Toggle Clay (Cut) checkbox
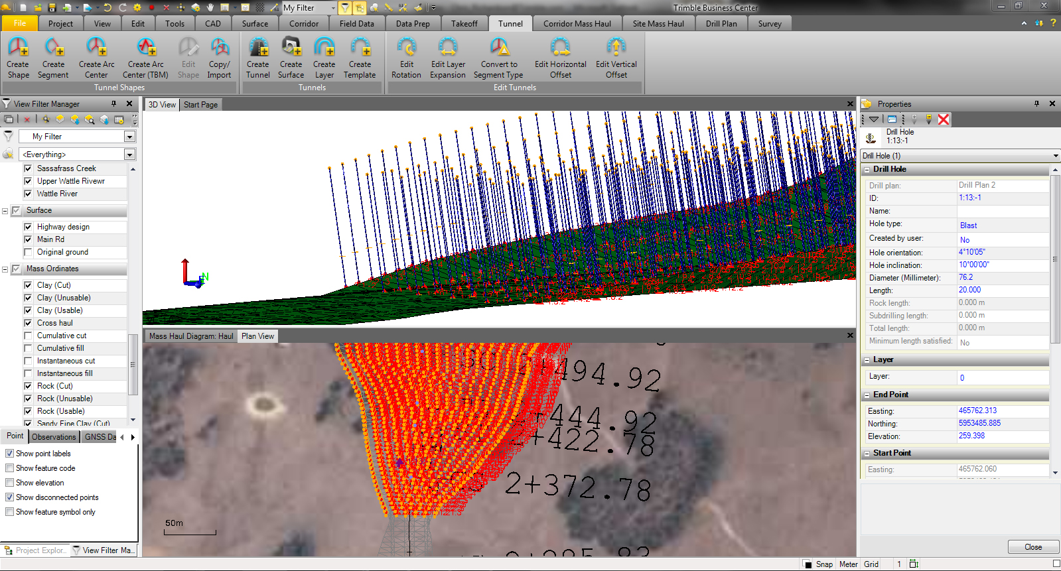Viewport: 1061px width, 571px height. (28, 285)
